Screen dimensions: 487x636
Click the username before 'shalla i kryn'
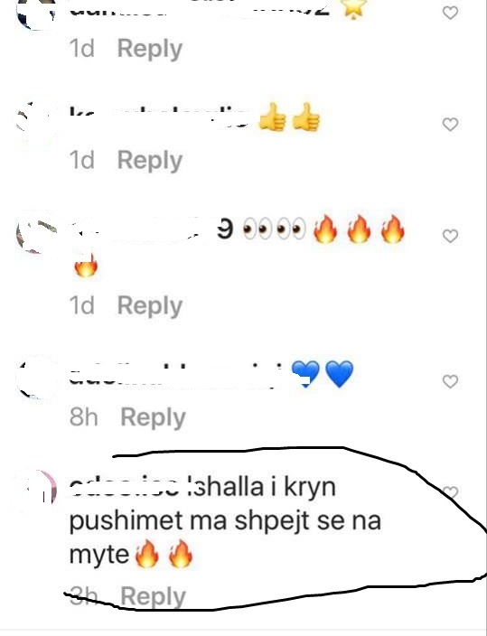pyautogui.click(x=124, y=489)
